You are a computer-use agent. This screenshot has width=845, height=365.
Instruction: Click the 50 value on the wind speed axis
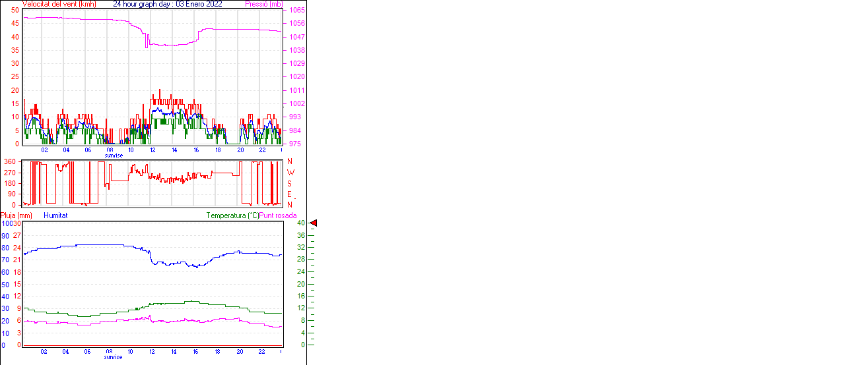[15, 11]
